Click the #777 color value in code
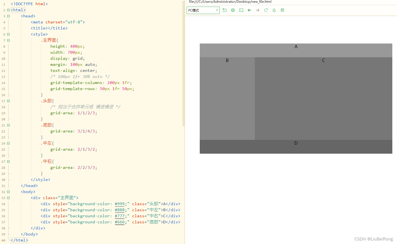The height and width of the screenshot is (244, 397). click(x=120, y=216)
